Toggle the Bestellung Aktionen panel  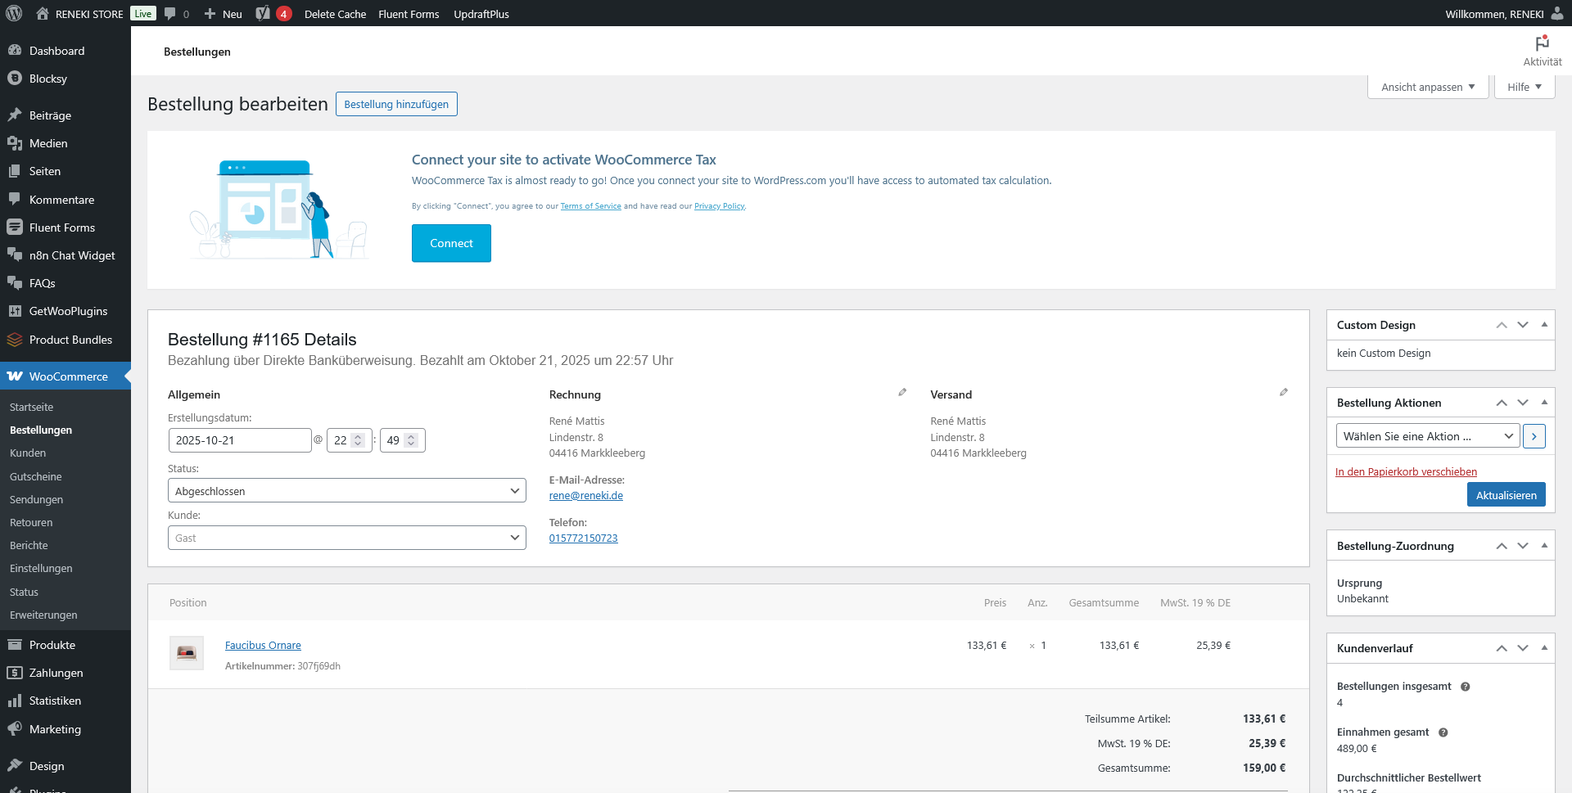point(1544,403)
